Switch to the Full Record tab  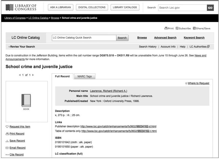pos(62,76)
